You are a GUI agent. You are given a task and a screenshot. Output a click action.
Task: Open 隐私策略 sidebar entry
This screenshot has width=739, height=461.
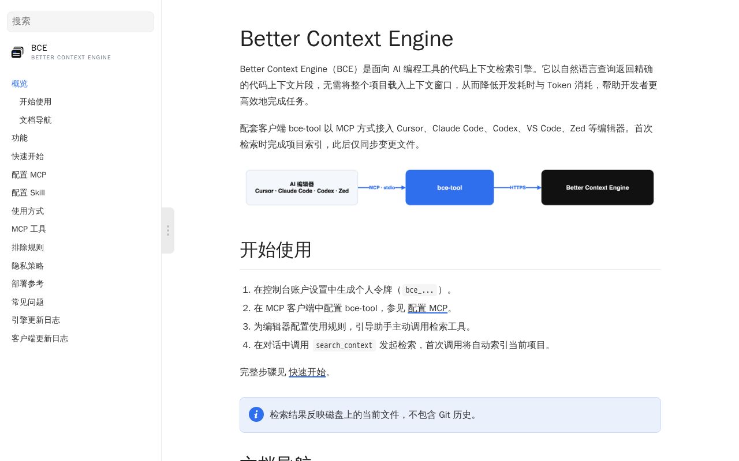28,266
